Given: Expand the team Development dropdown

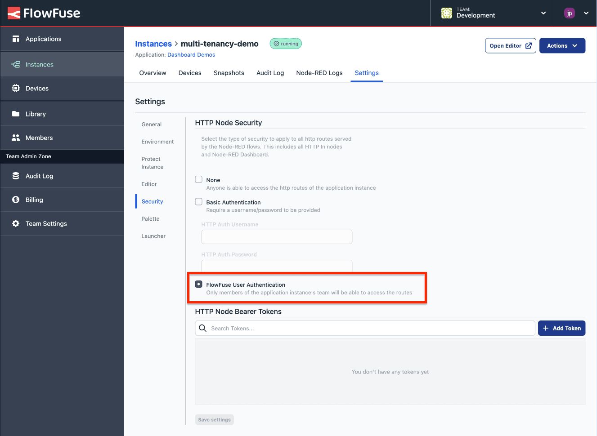Looking at the screenshot, I should (x=543, y=13).
